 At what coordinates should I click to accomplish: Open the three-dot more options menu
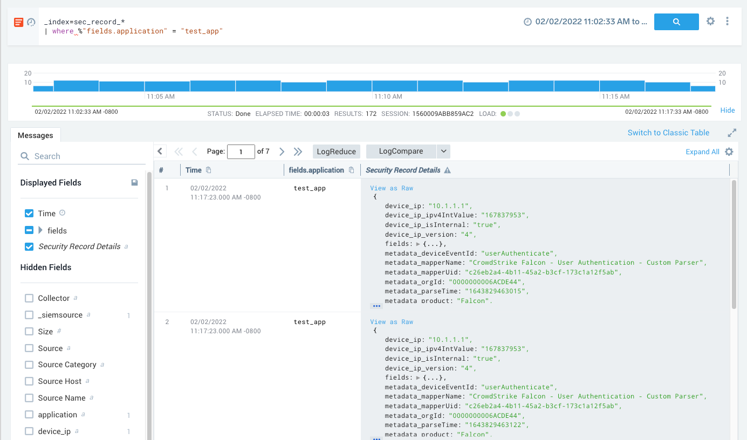click(x=727, y=21)
